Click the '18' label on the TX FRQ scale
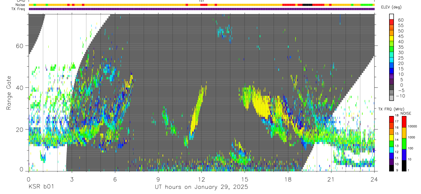This screenshot has height=194, width=421. coord(396,116)
